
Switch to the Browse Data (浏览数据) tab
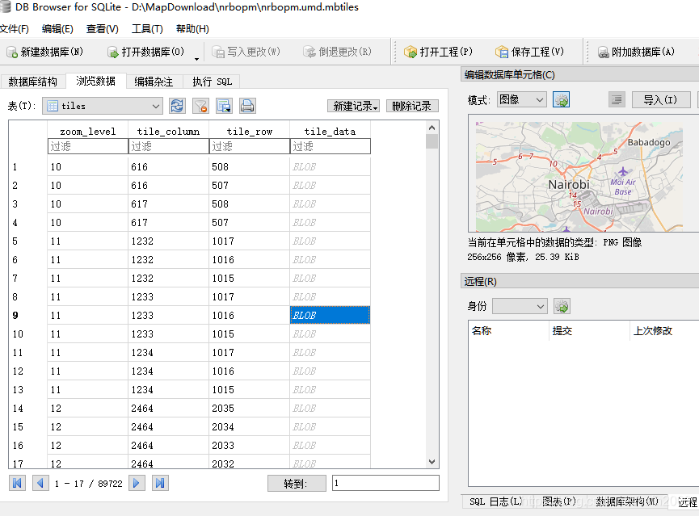tap(96, 81)
